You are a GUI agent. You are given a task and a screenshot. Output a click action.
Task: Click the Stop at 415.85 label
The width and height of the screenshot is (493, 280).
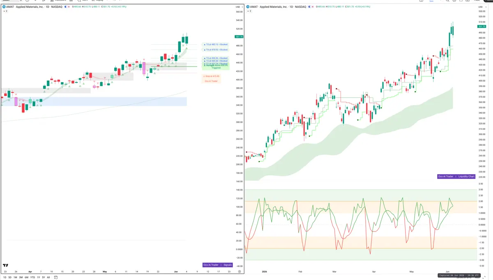[x=212, y=76]
